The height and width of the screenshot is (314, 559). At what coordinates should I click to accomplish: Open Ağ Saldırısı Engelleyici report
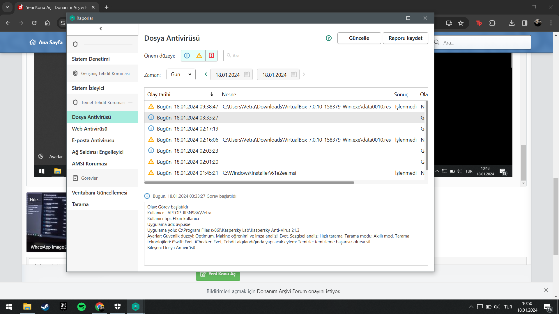click(102, 152)
